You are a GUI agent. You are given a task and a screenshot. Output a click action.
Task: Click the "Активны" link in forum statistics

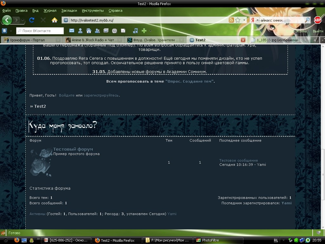37,214
